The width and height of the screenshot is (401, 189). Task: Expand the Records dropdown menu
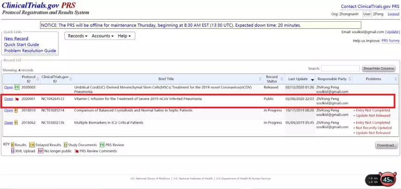(x=77, y=36)
